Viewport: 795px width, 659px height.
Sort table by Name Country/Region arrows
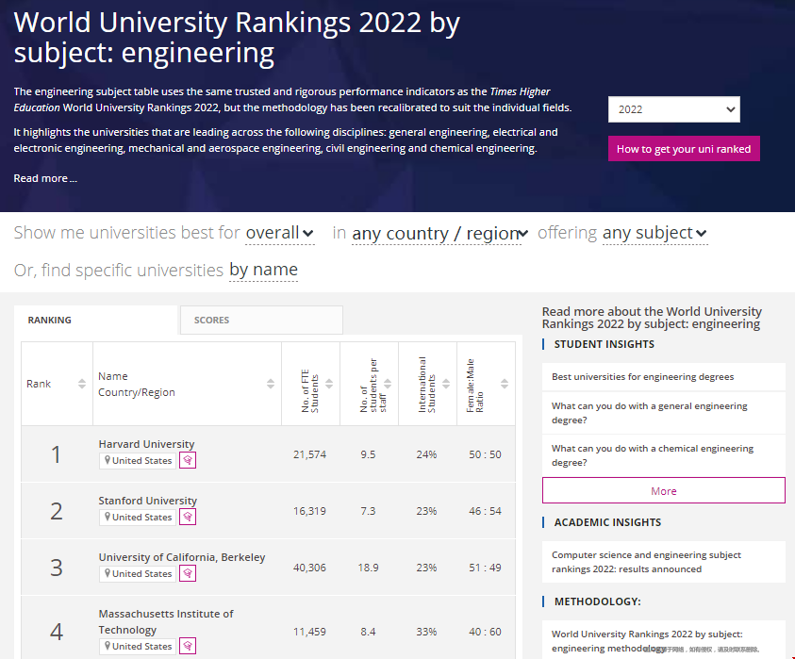(271, 384)
